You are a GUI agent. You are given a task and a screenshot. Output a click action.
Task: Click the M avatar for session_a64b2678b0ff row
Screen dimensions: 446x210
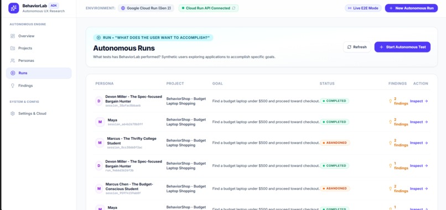pos(100,122)
